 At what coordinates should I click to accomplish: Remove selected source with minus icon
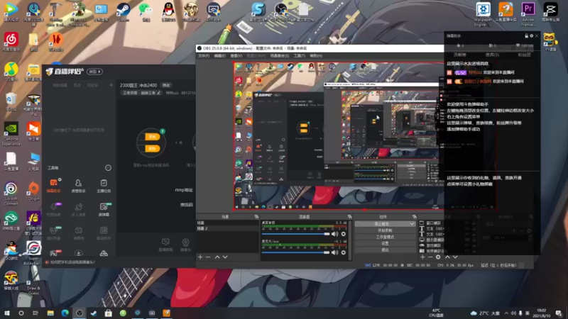(430, 257)
